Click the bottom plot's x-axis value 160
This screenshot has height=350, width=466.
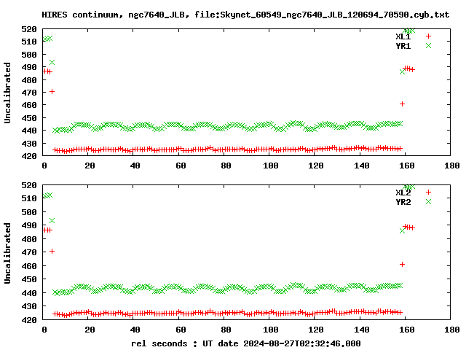point(406,330)
